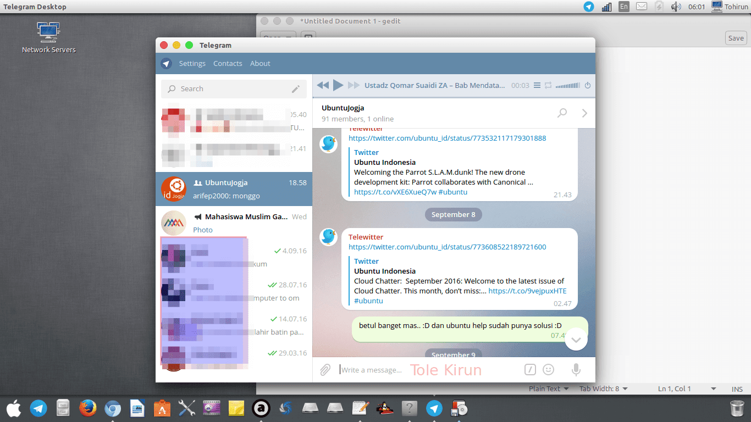Open the t.co/vXE6XueQ7w link

395,192
